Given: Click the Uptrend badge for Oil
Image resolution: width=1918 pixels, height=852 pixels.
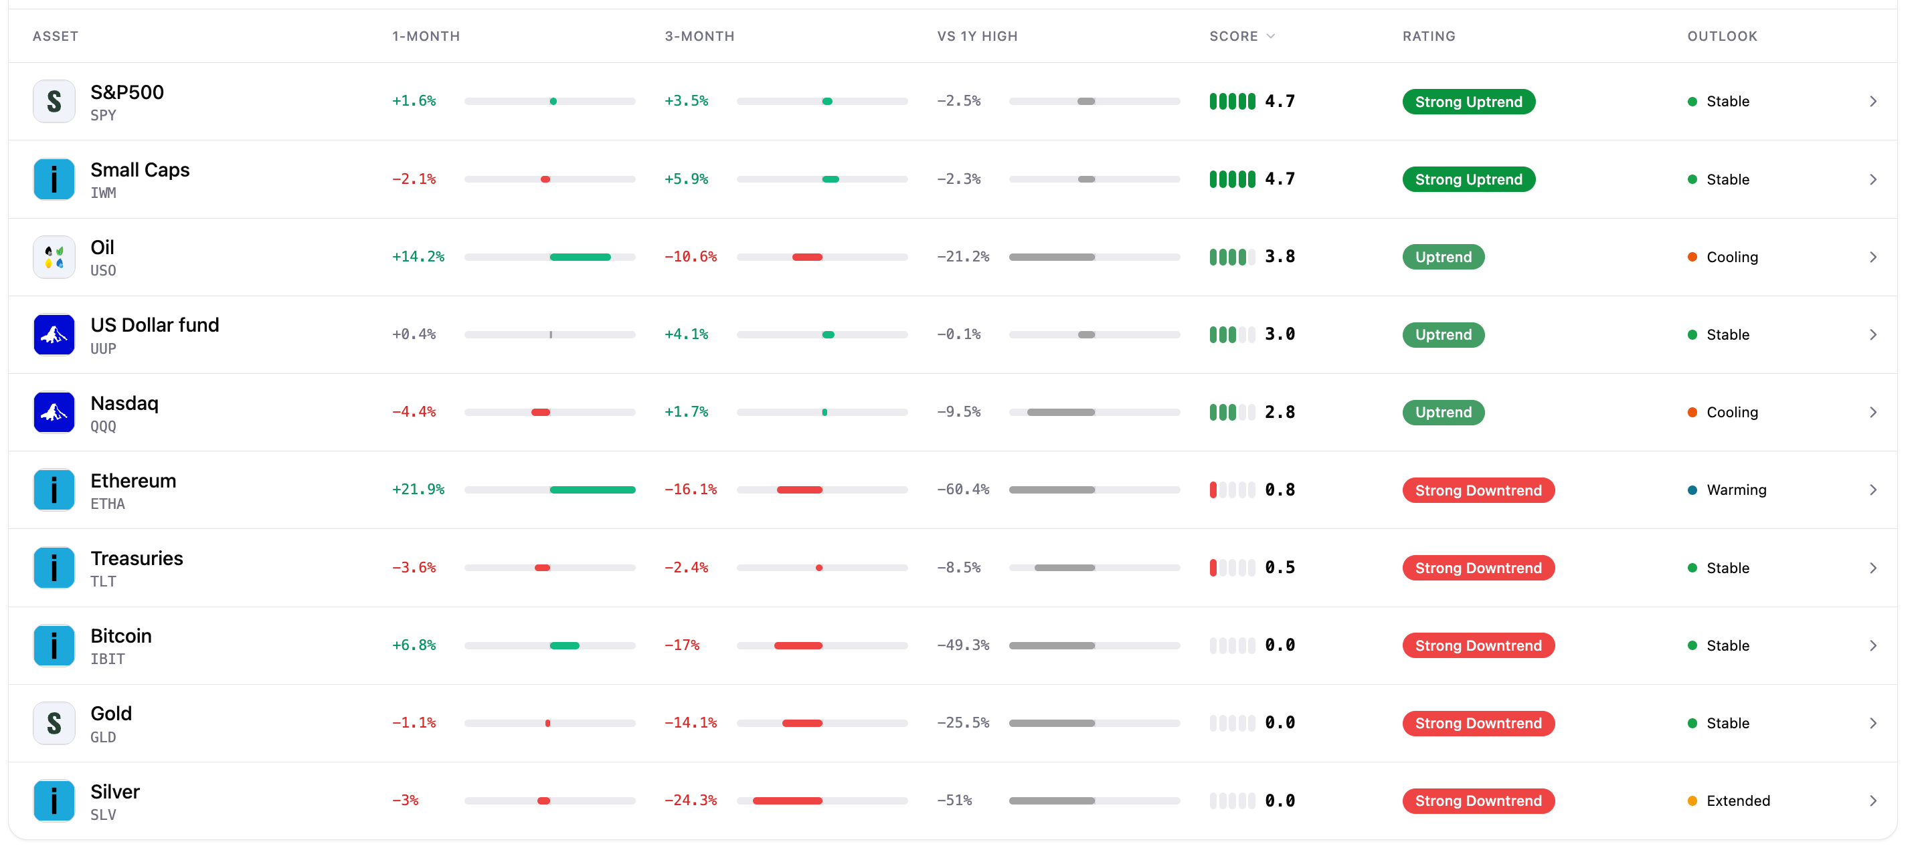Looking at the screenshot, I should 1443,257.
